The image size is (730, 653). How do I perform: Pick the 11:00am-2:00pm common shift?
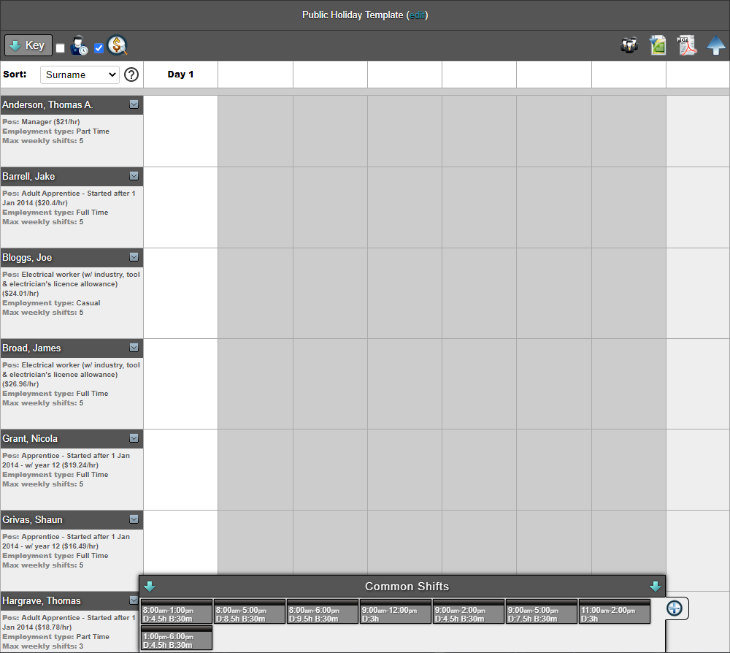tap(615, 612)
